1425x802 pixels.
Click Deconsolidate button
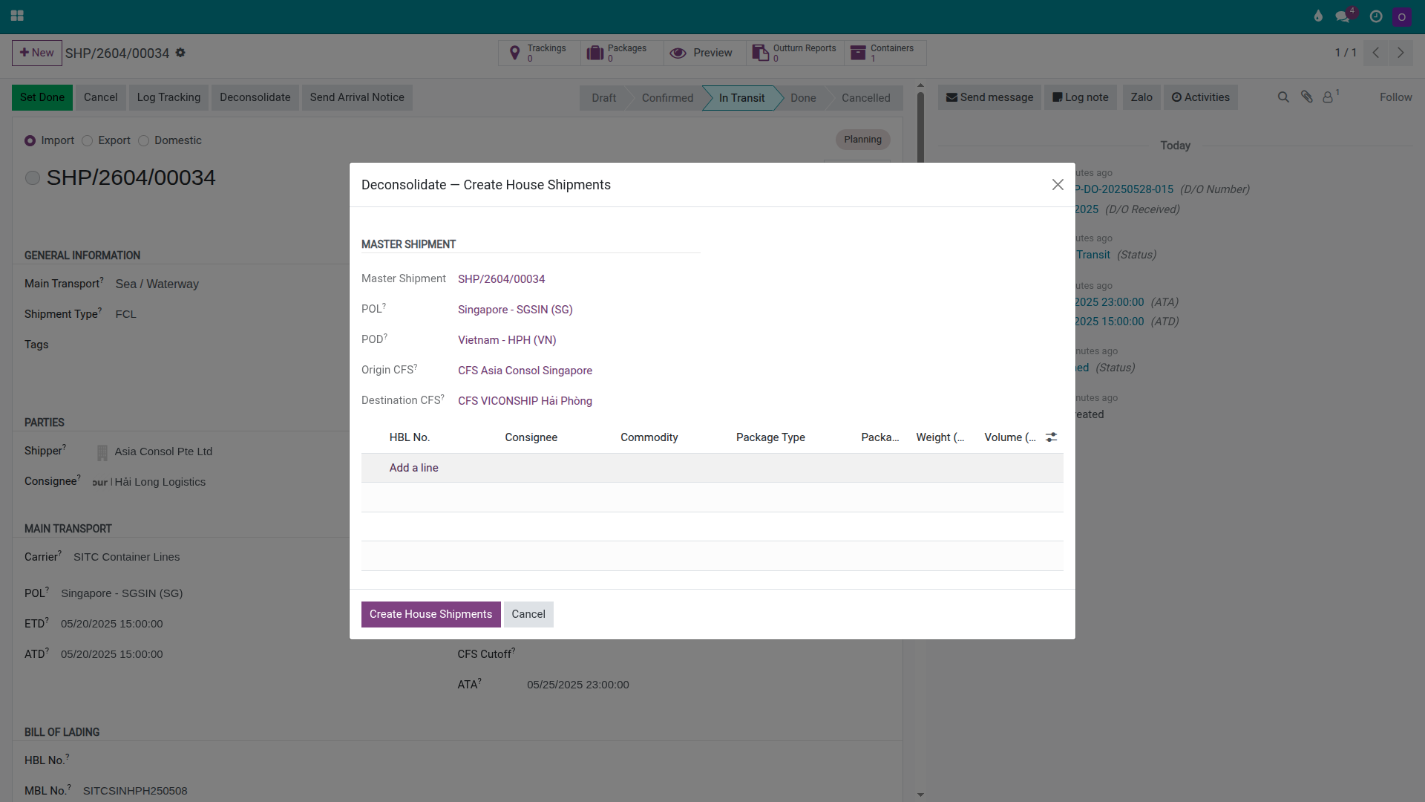255,97
